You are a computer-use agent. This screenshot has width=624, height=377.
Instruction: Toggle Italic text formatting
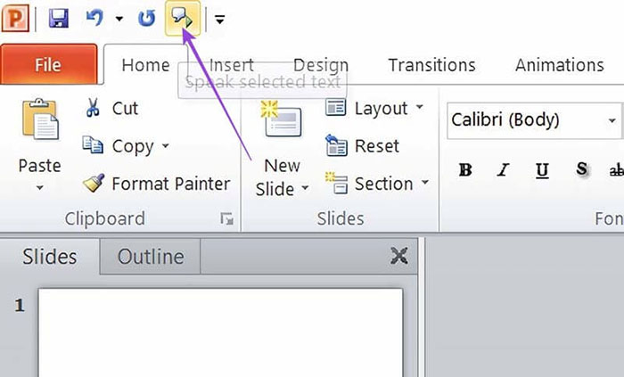504,169
